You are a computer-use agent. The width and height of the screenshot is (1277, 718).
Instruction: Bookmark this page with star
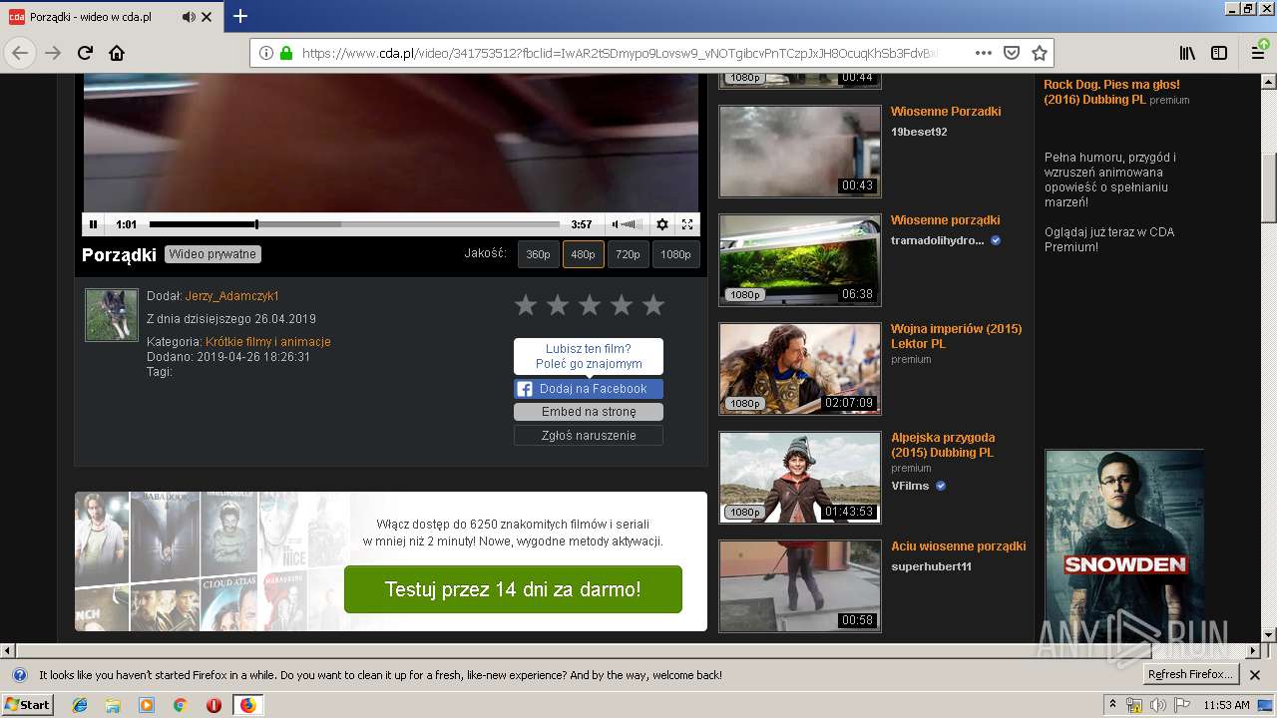[1040, 53]
